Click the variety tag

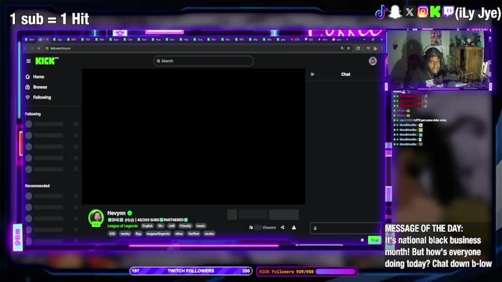(125, 233)
